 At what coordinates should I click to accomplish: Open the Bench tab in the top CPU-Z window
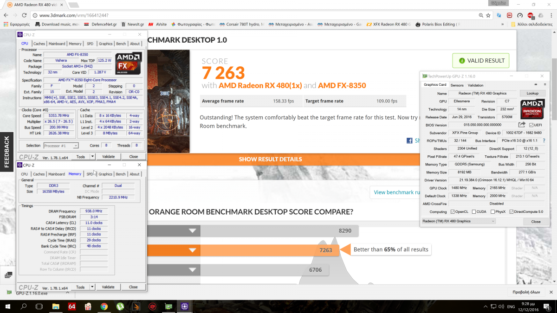click(121, 44)
